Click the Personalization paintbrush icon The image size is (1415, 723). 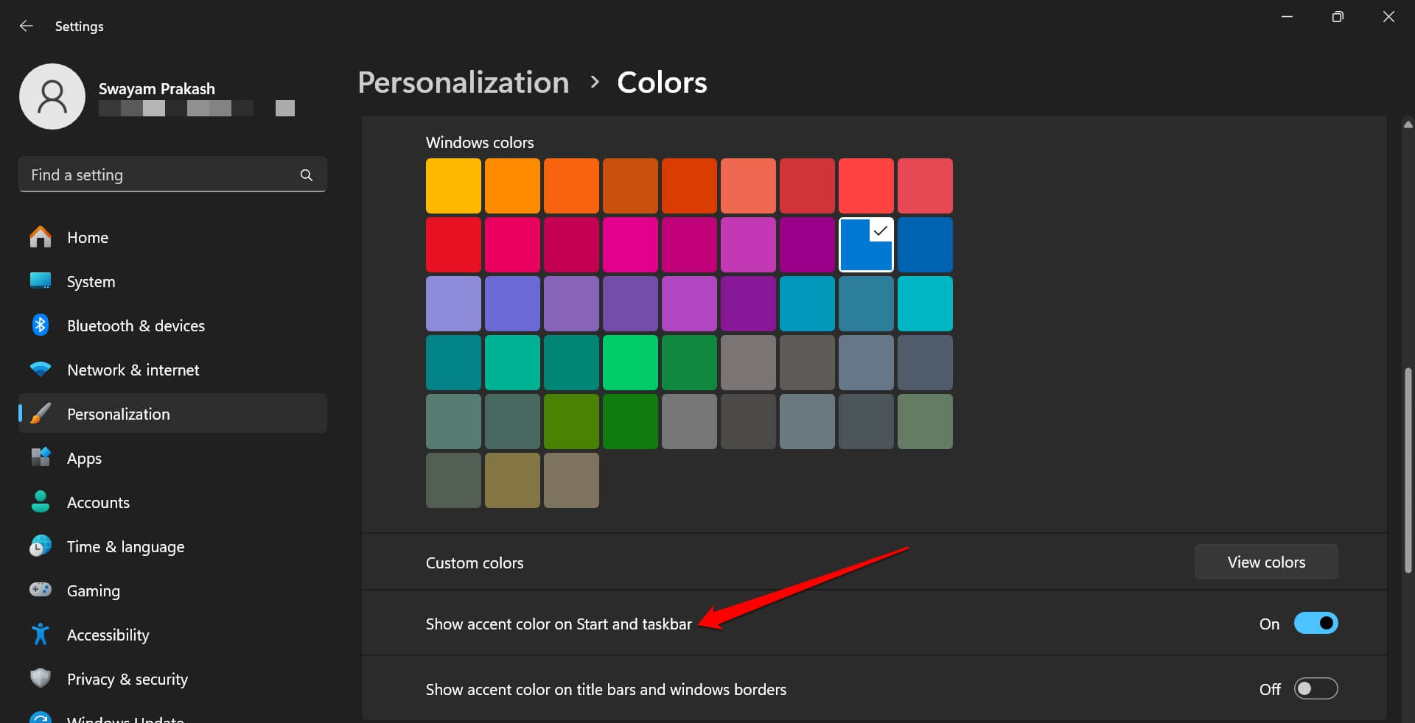pyautogui.click(x=41, y=413)
